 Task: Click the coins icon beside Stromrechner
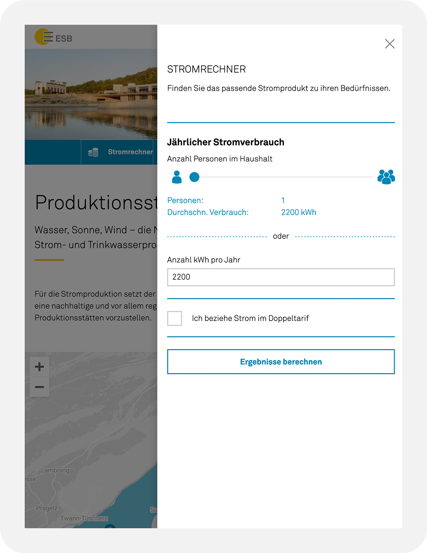(x=93, y=152)
